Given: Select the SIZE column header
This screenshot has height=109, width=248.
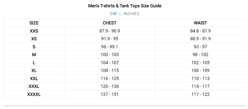Looking at the screenshot, I should [34, 23].
